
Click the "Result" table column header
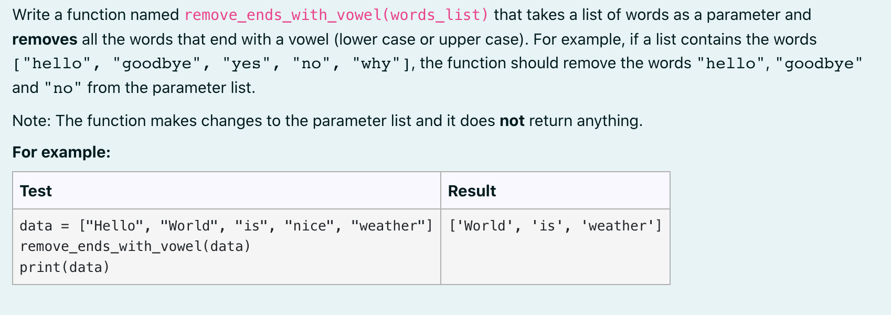(x=472, y=191)
